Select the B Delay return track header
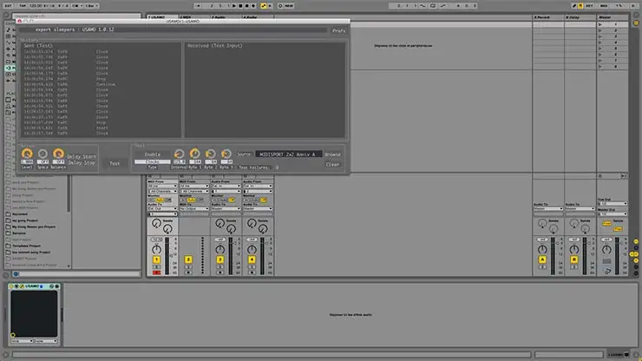642x361 pixels. tap(580, 17)
